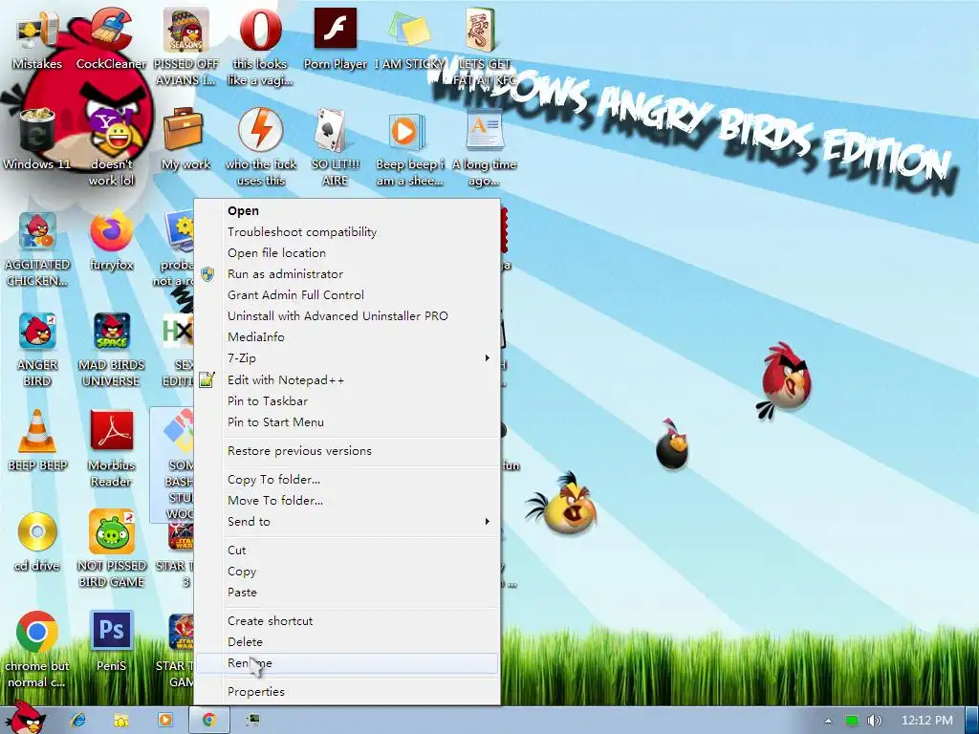Choose Edit with Notepad++
The height and width of the screenshot is (734, 979).
tap(347, 379)
